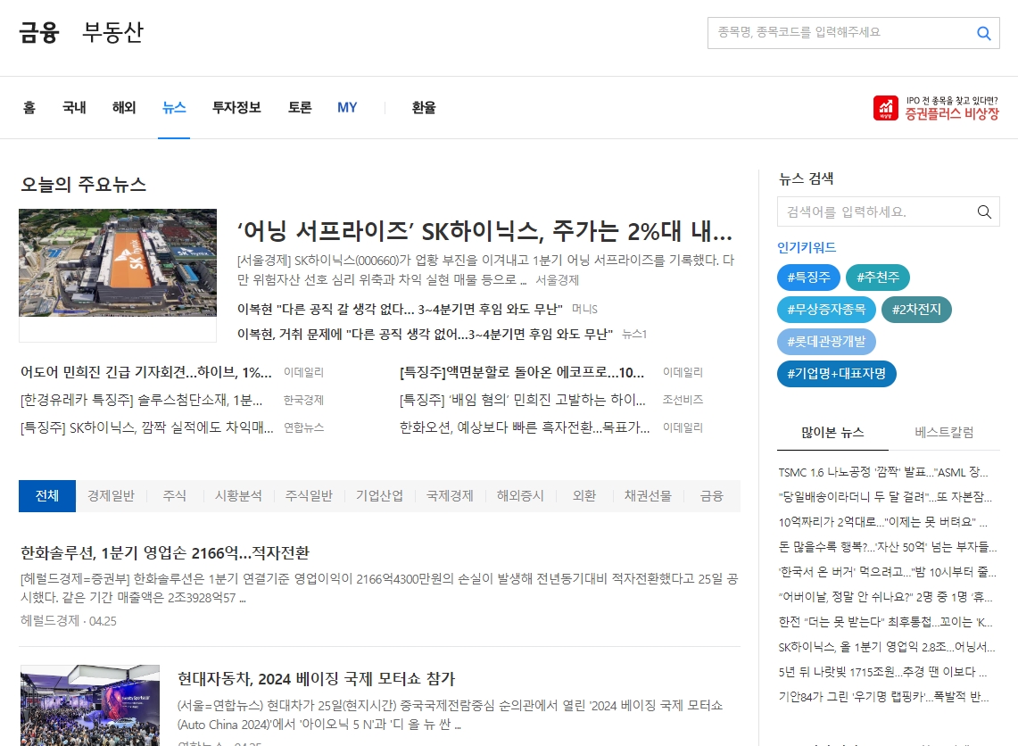Click the #롯데관광개발 keyword tag
Image resolution: width=1018 pixels, height=746 pixels.
pyautogui.click(x=826, y=342)
